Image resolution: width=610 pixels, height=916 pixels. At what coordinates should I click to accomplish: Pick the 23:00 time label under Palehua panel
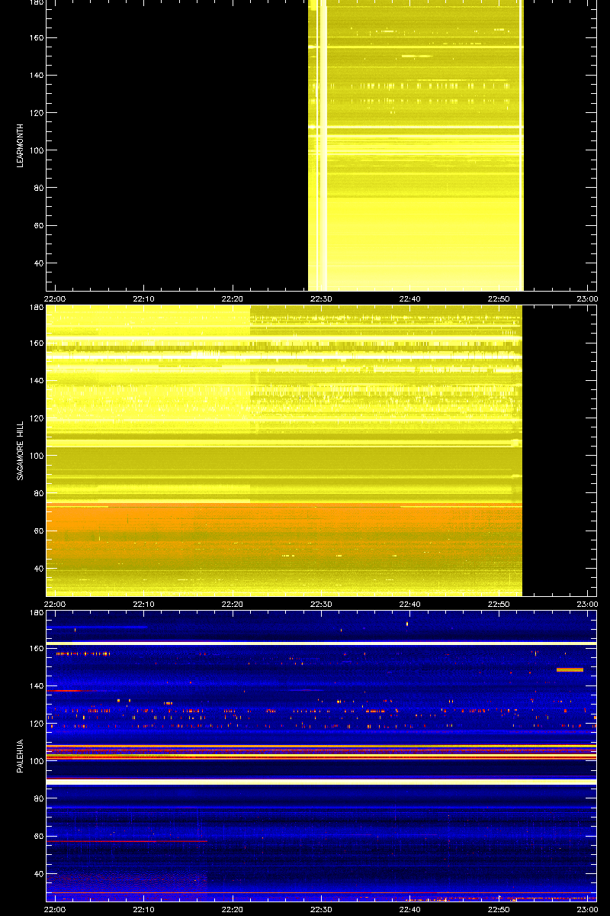pyautogui.click(x=587, y=910)
